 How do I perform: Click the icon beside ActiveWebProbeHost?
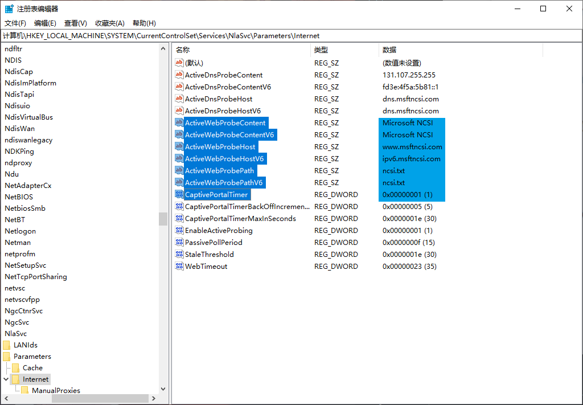click(179, 146)
